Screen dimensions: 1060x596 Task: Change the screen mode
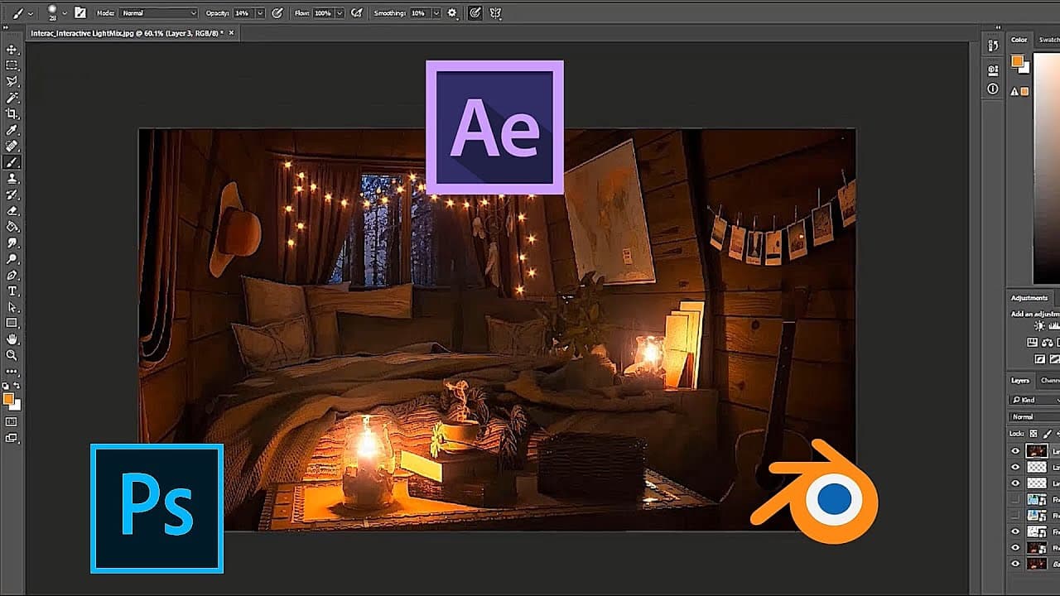[12, 438]
